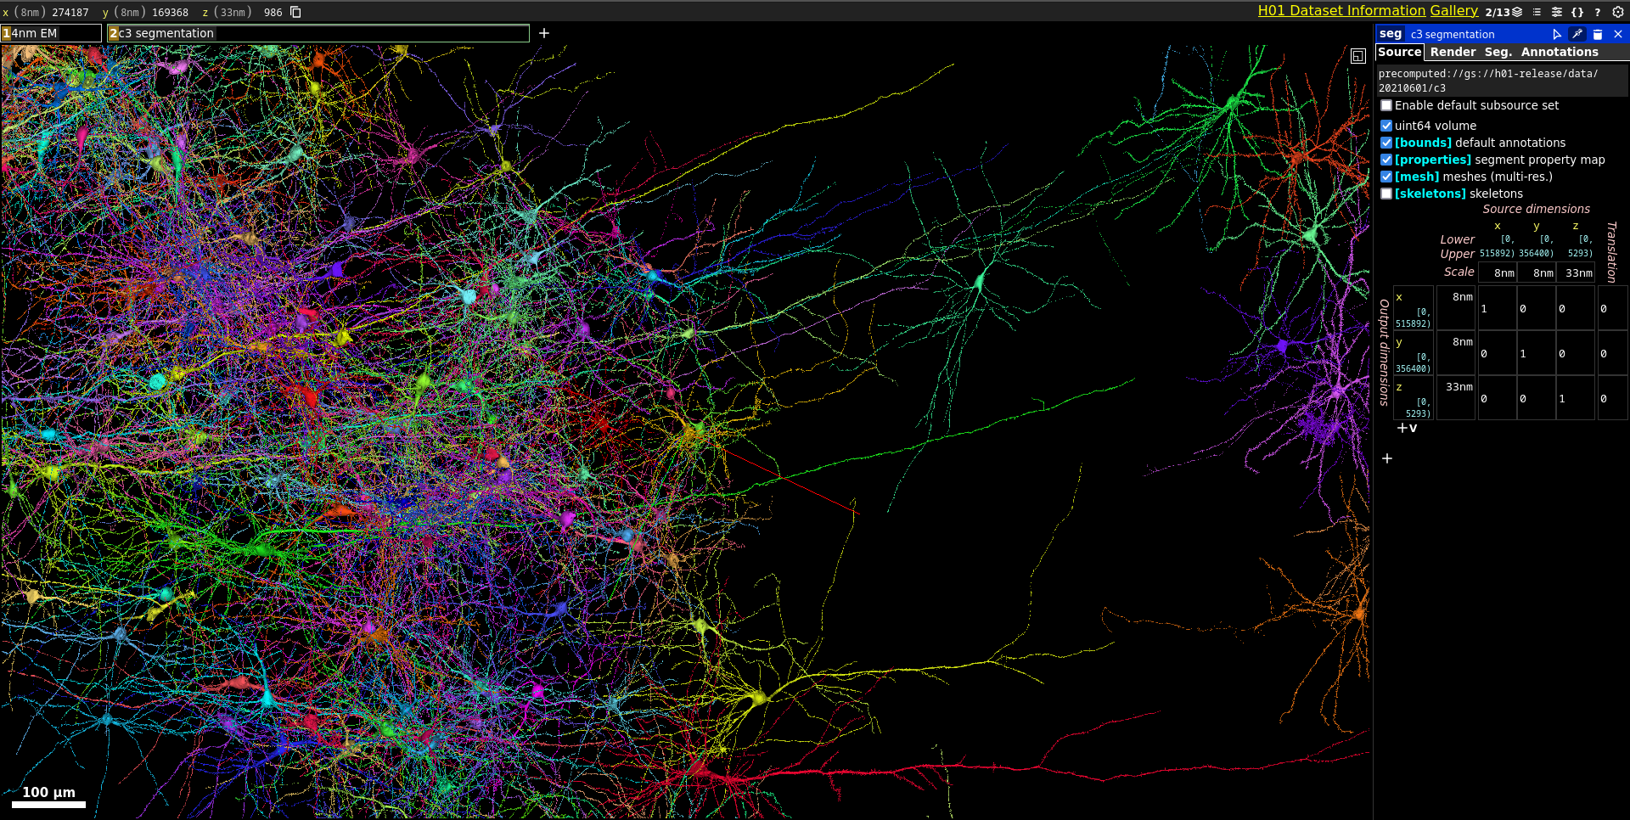Screen dimensions: 1630x820
Task: Switch to the Source tab
Action: pyautogui.click(x=1399, y=52)
